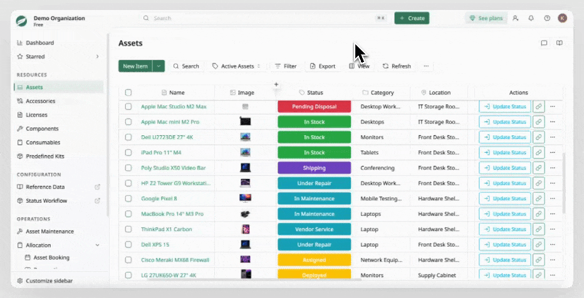The width and height of the screenshot is (584, 298).
Task: Click the link icon for MacBook Pro 14" M3 Pro
Action: click(x=538, y=214)
